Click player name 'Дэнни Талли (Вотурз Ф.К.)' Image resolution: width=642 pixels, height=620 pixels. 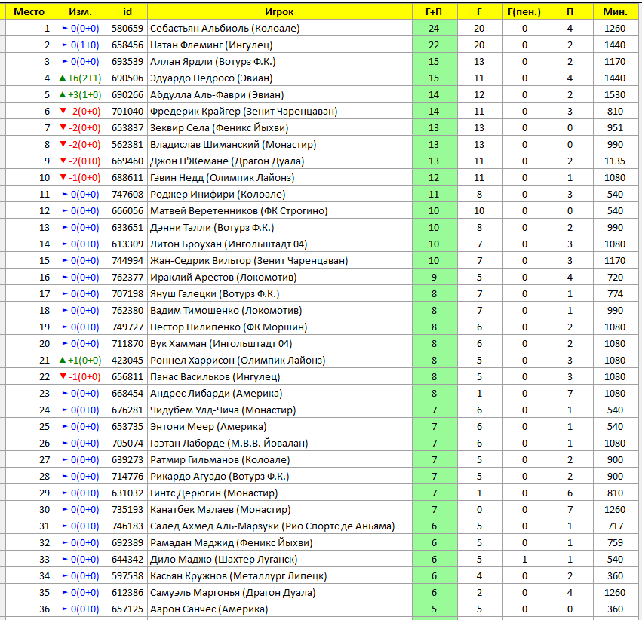pyautogui.click(x=212, y=227)
